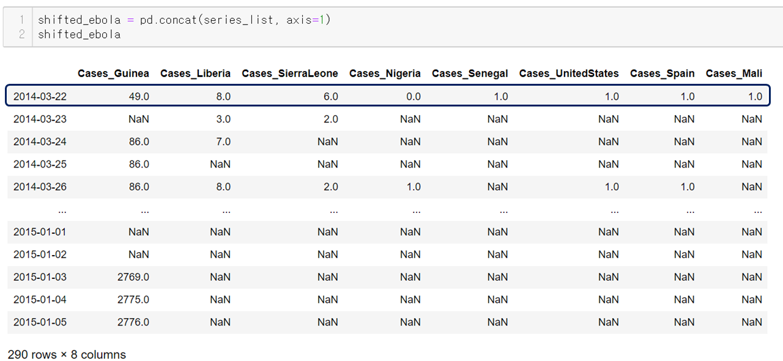783x361 pixels.
Task: Click the UnitedStates value 1.0 on 2014-03-22
Action: click(611, 97)
